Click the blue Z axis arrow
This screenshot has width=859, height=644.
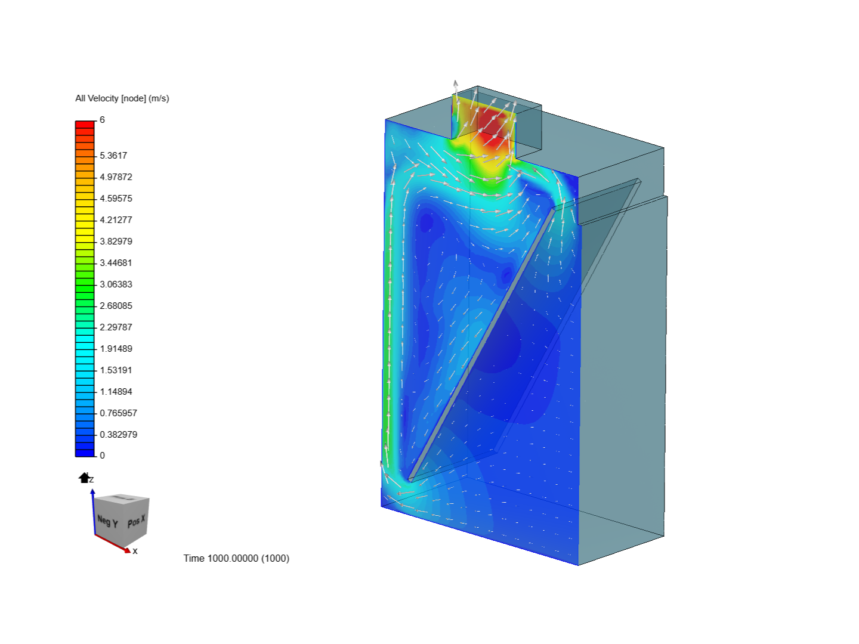[x=93, y=492]
